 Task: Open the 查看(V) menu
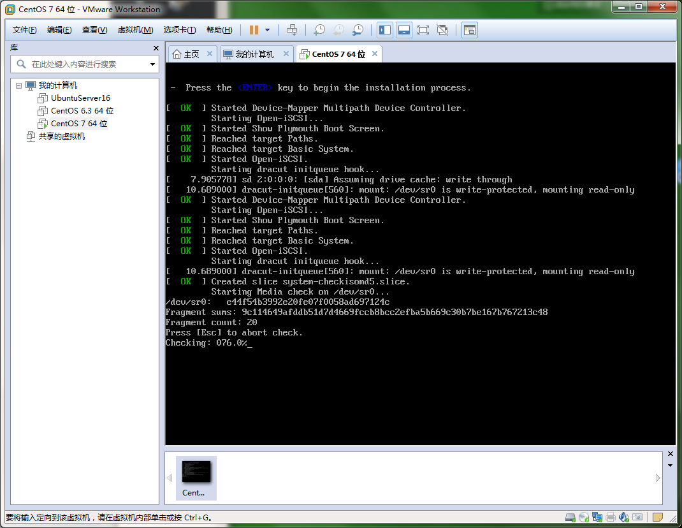(x=94, y=30)
